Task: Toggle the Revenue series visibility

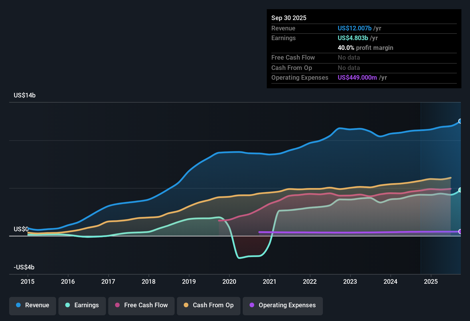Action: [32, 305]
